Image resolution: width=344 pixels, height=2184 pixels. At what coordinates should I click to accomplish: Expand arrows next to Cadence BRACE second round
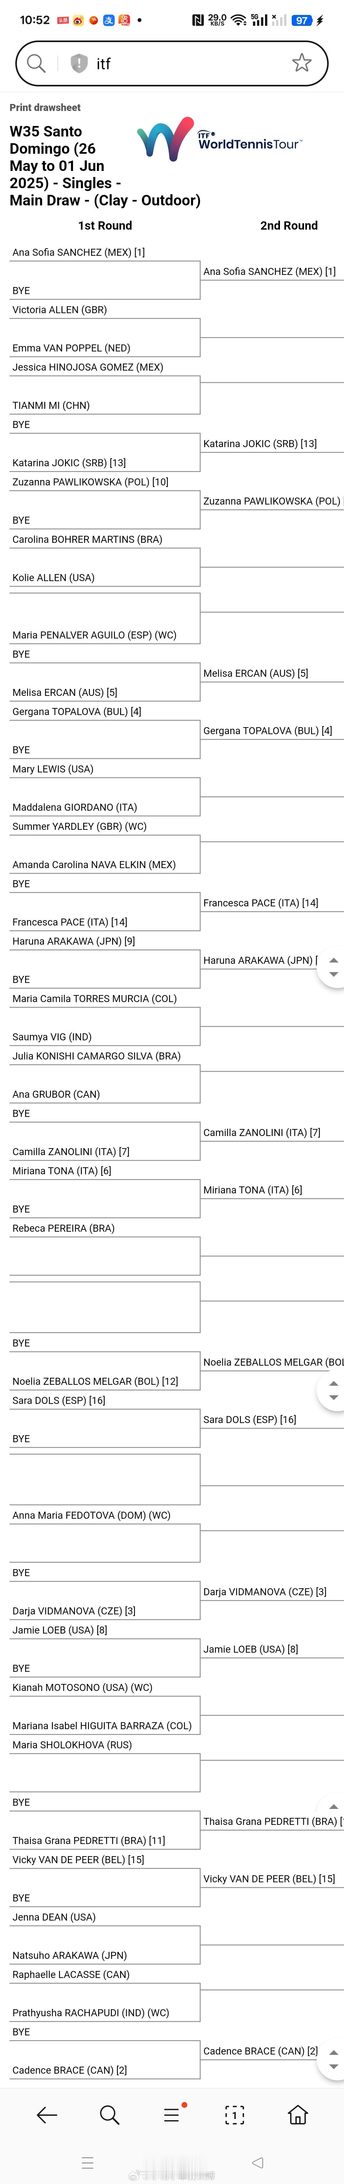coord(333,2059)
